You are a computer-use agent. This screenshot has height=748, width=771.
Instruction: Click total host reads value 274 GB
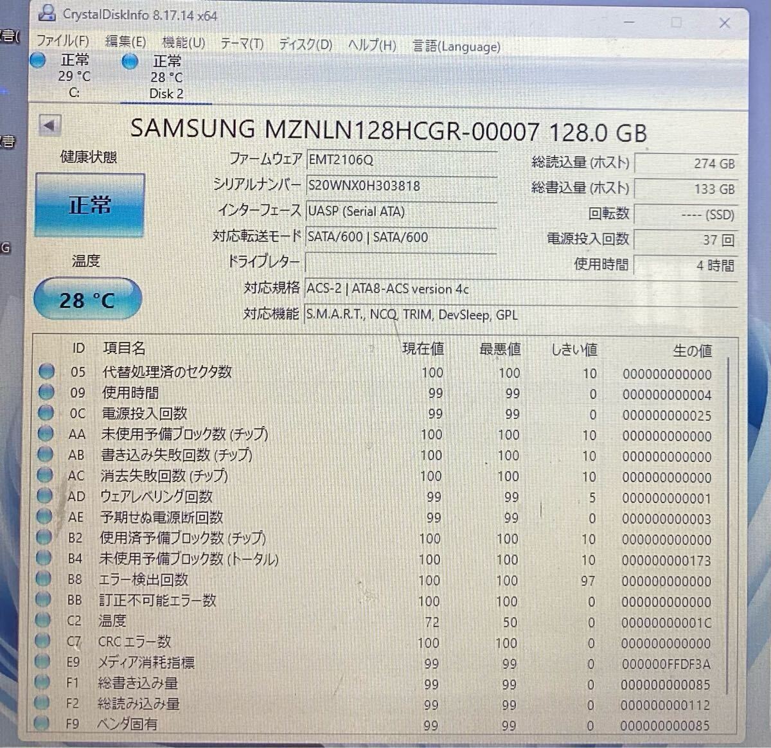tap(686, 164)
